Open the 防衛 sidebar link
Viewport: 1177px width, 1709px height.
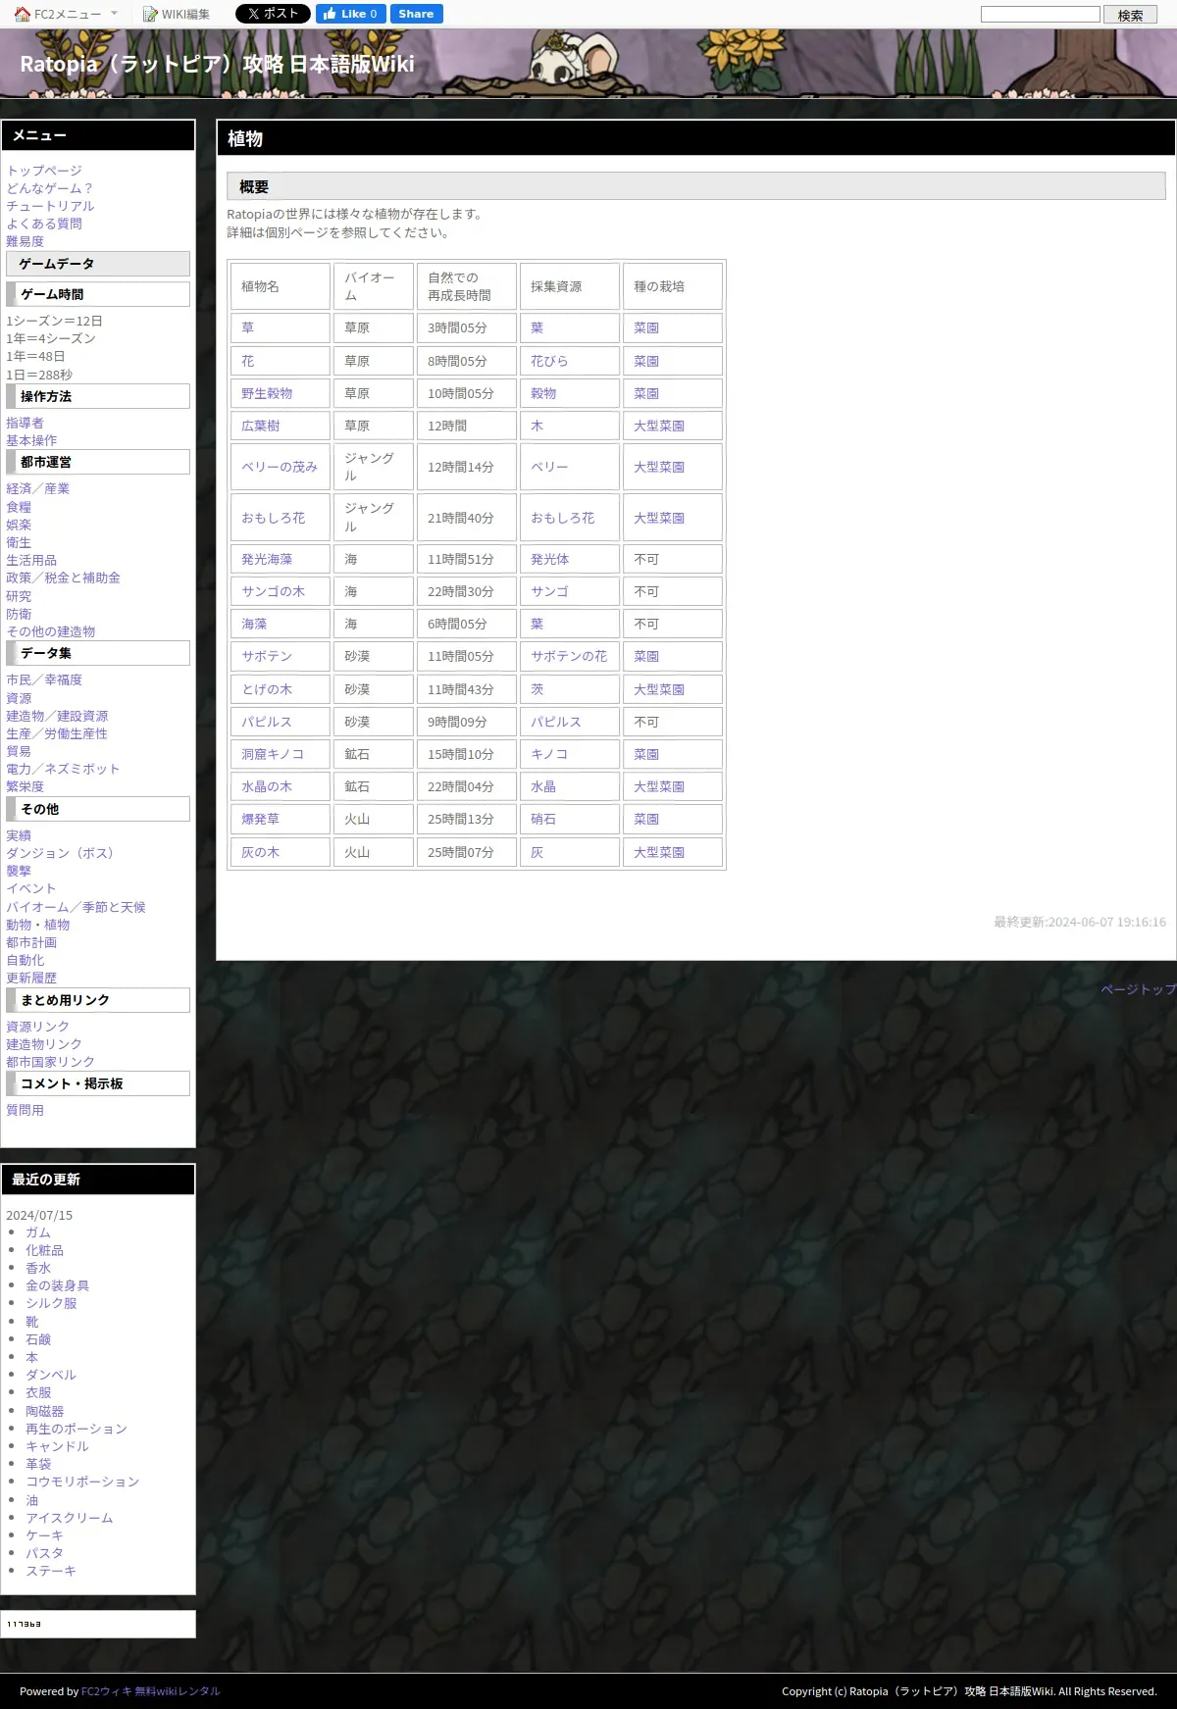(19, 614)
